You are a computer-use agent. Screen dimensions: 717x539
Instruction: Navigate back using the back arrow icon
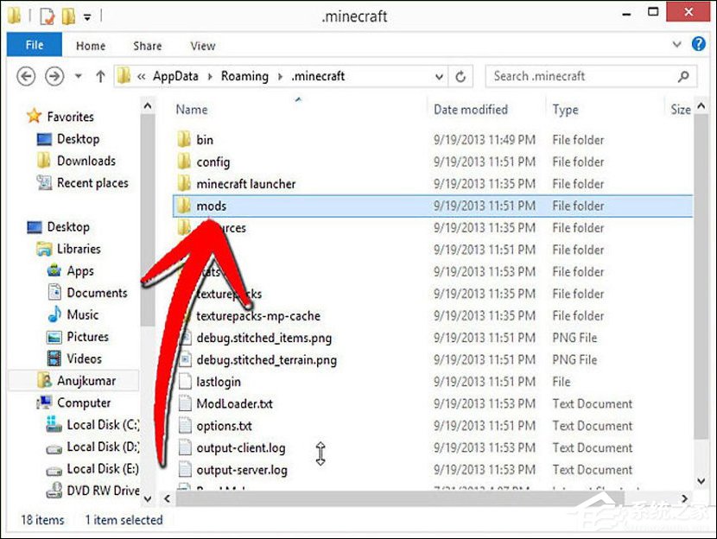[26, 76]
